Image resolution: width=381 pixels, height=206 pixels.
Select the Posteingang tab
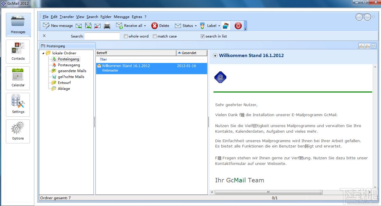pos(67,46)
